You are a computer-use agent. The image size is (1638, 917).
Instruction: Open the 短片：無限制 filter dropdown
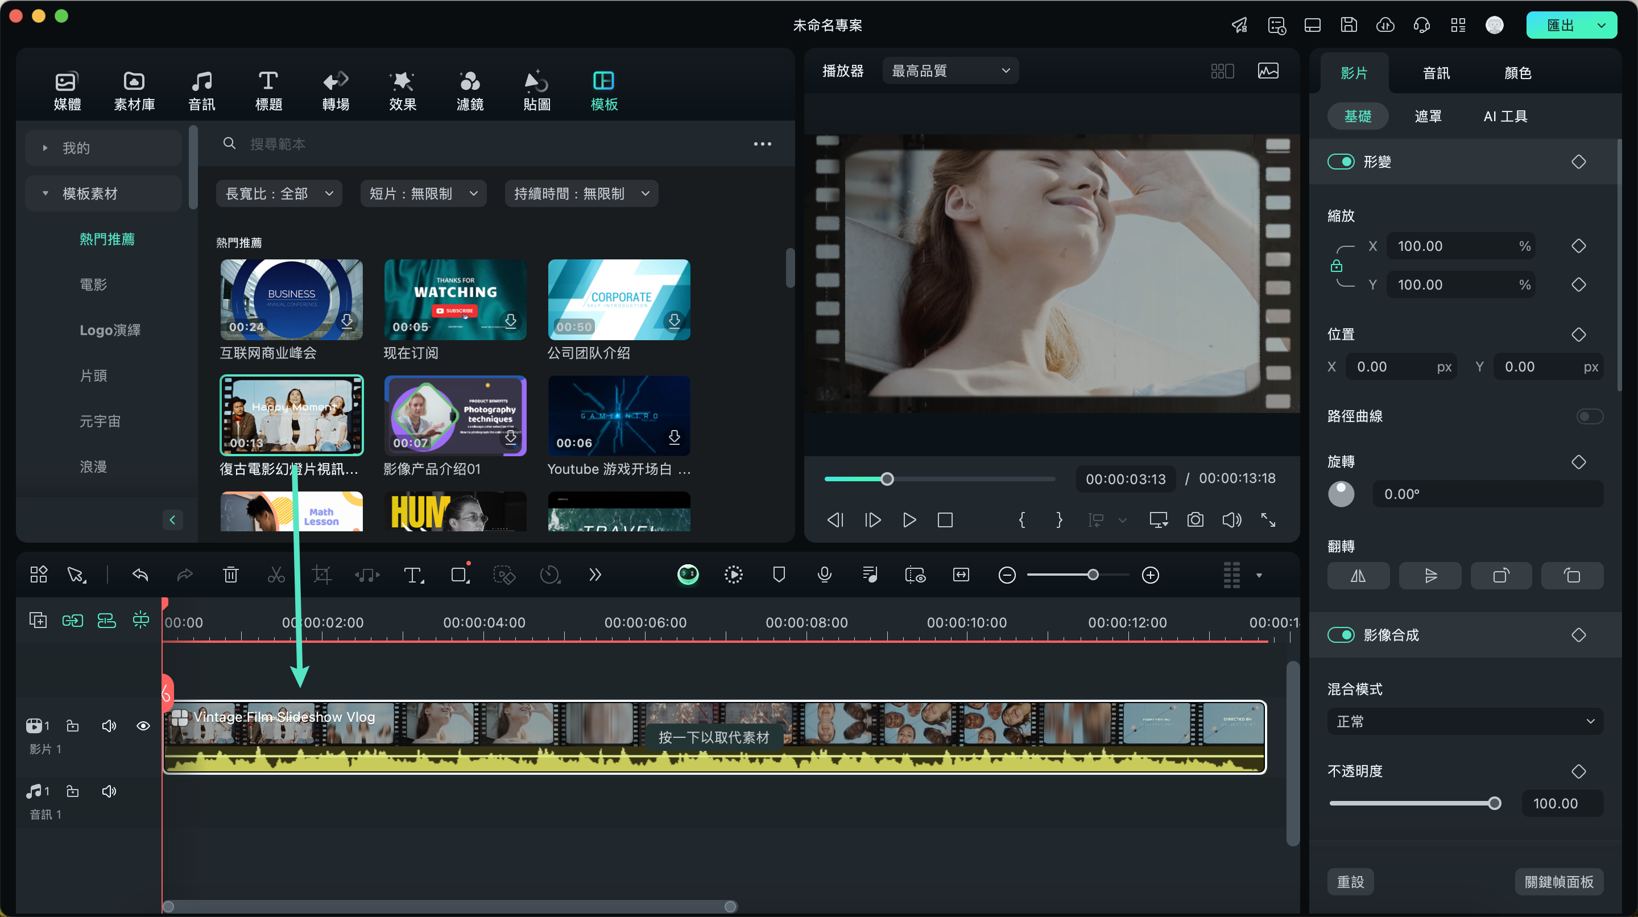coord(424,193)
